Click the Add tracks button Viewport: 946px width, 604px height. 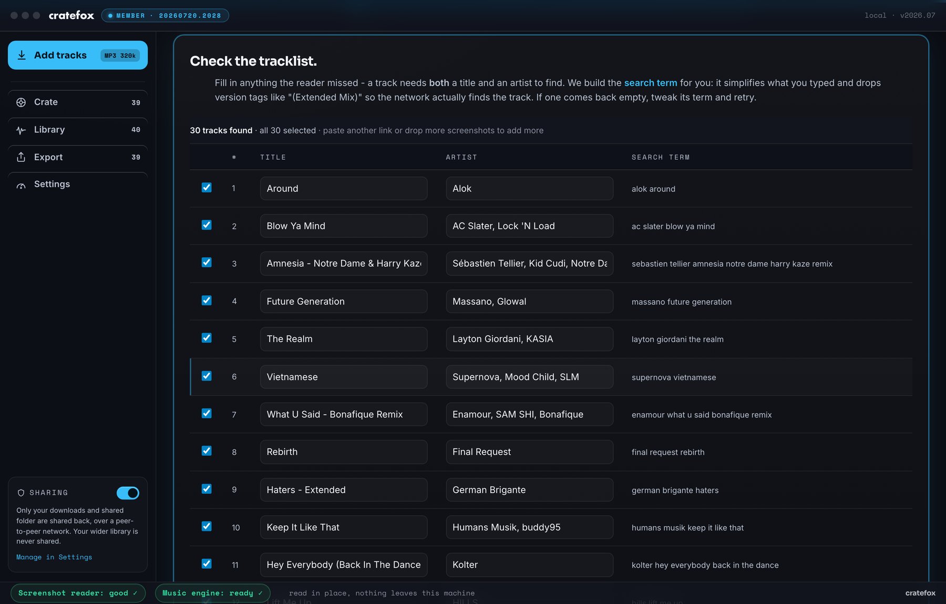[x=78, y=55]
